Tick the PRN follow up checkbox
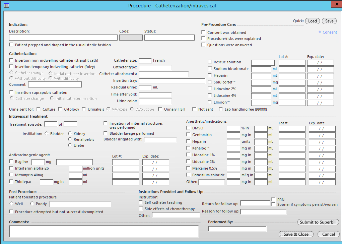The image size is (342, 244). pos(274,199)
